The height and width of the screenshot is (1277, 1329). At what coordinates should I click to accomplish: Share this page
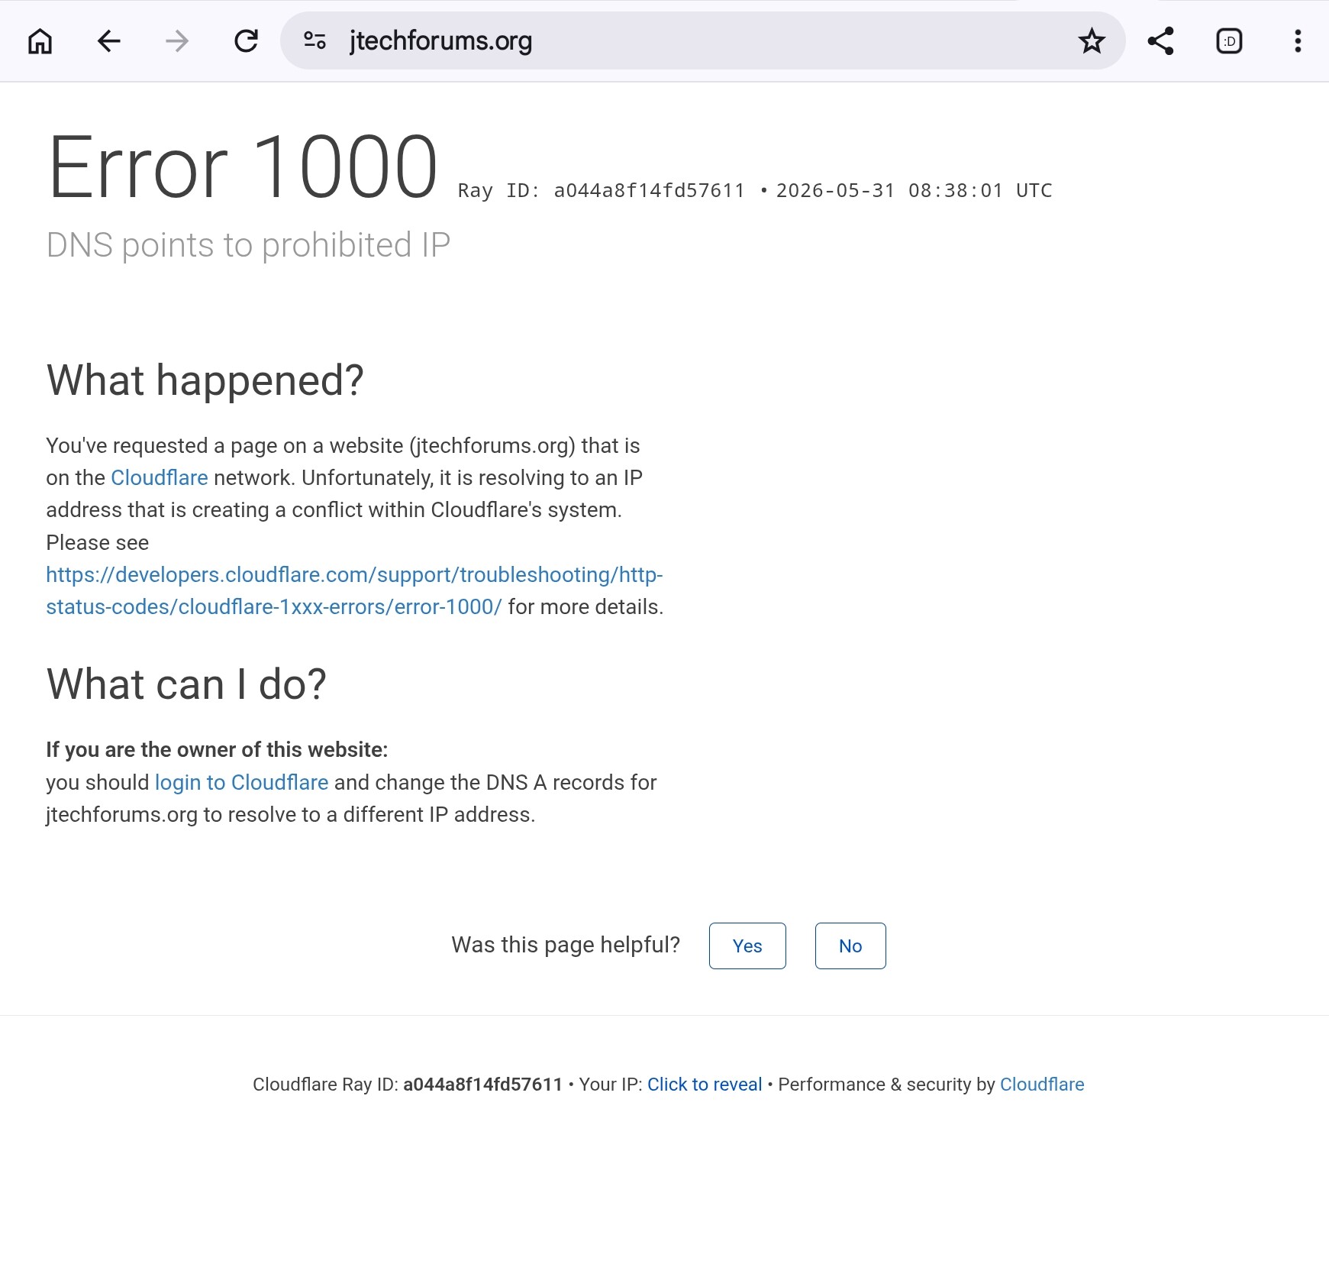click(1160, 41)
